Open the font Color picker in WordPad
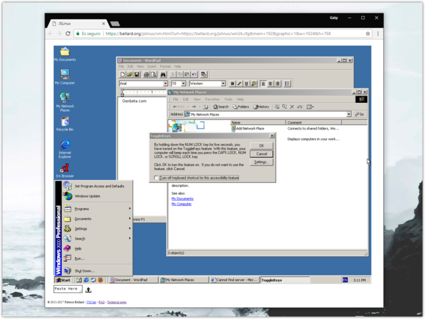The height and width of the screenshot is (319, 425). click(254, 84)
